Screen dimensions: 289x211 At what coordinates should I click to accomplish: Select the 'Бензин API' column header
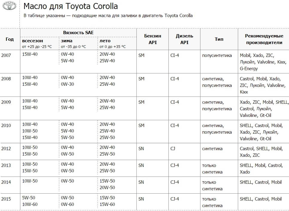[x=153, y=39]
